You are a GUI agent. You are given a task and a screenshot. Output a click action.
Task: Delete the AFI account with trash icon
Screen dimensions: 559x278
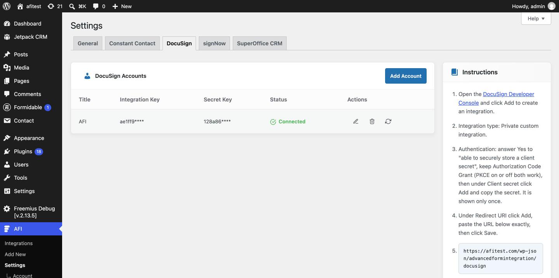coord(372,122)
